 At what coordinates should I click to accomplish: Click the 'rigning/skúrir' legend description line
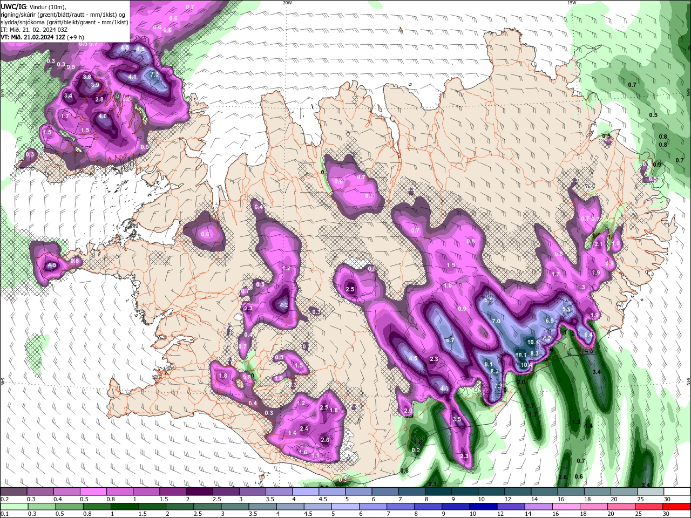click(x=63, y=14)
